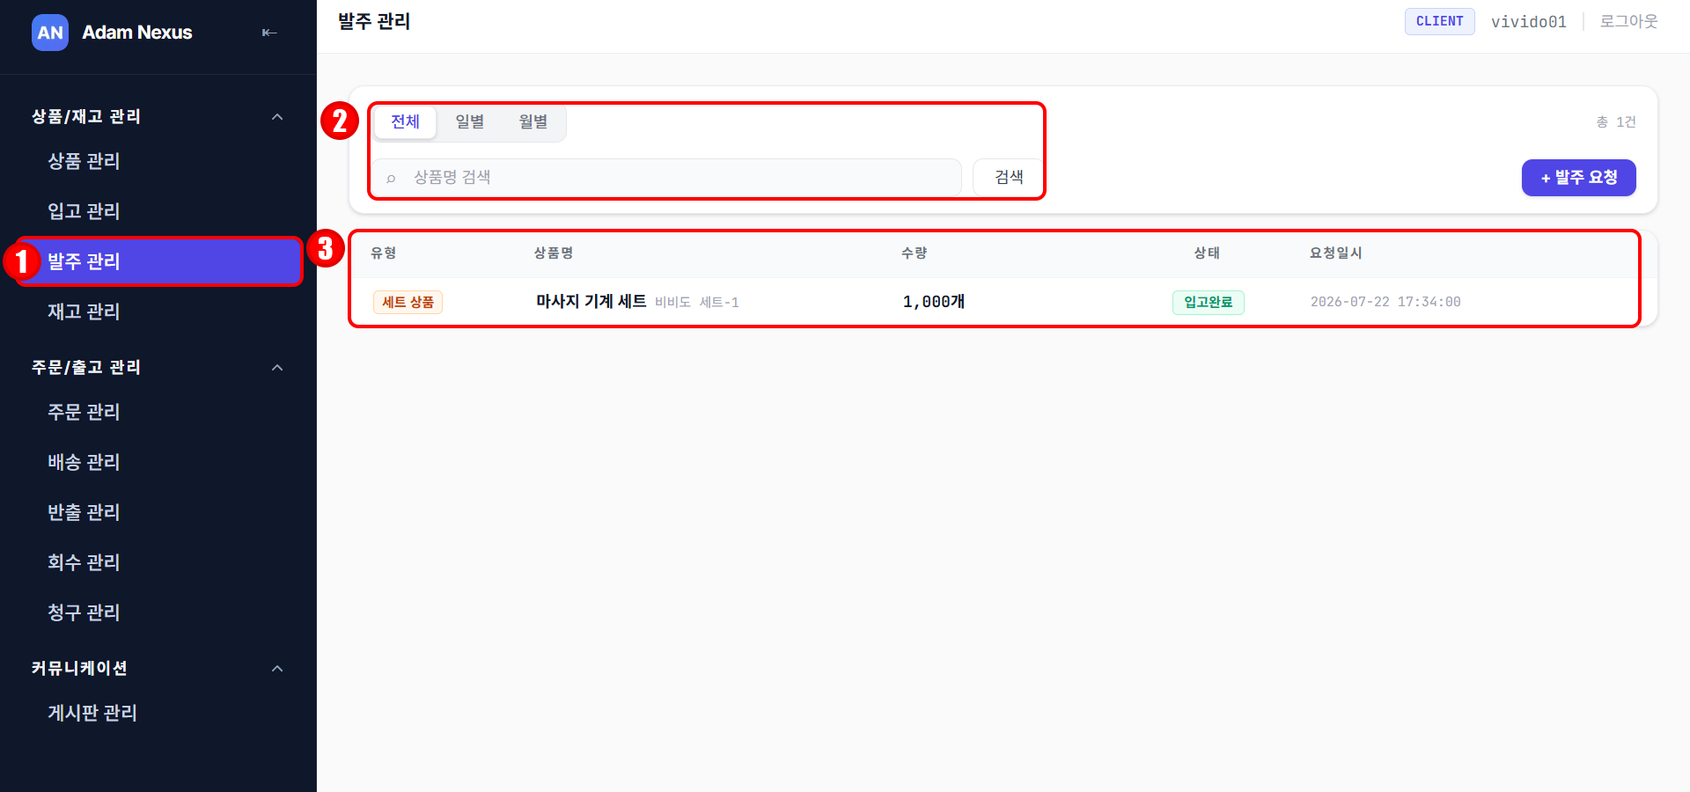
Task: Click the 유형 column header
Action: [384, 253]
